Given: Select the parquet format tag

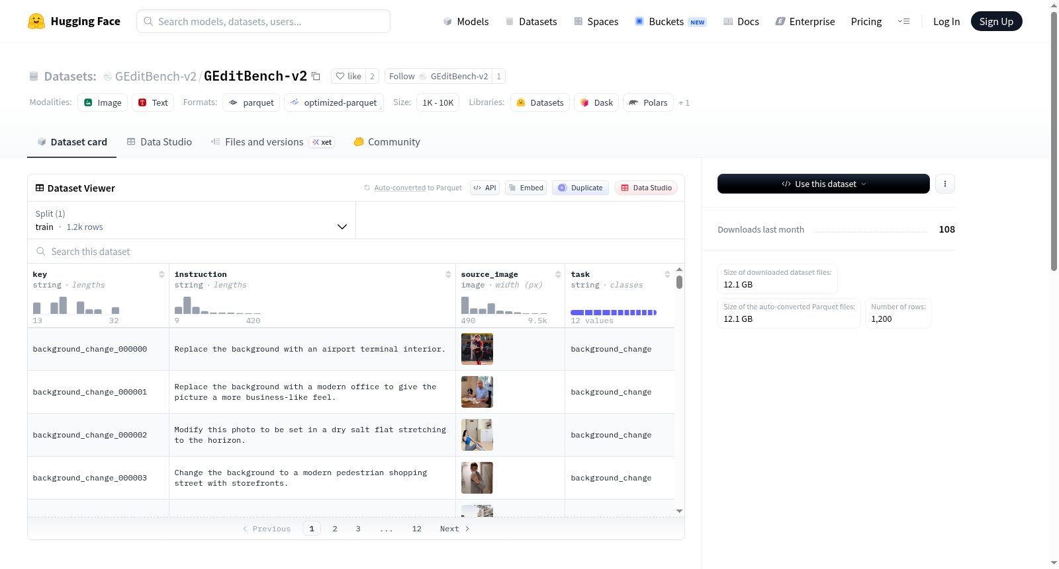Looking at the screenshot, I should point(251,102).
